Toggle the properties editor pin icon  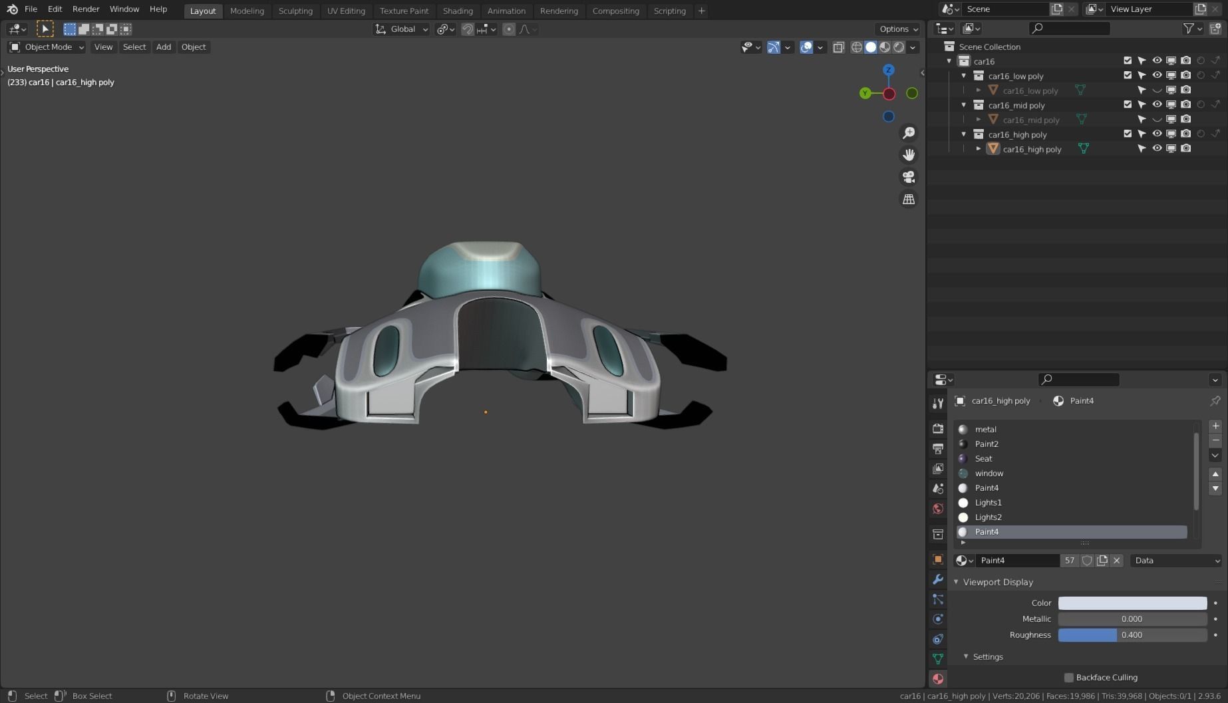(x=1215, y=400)
